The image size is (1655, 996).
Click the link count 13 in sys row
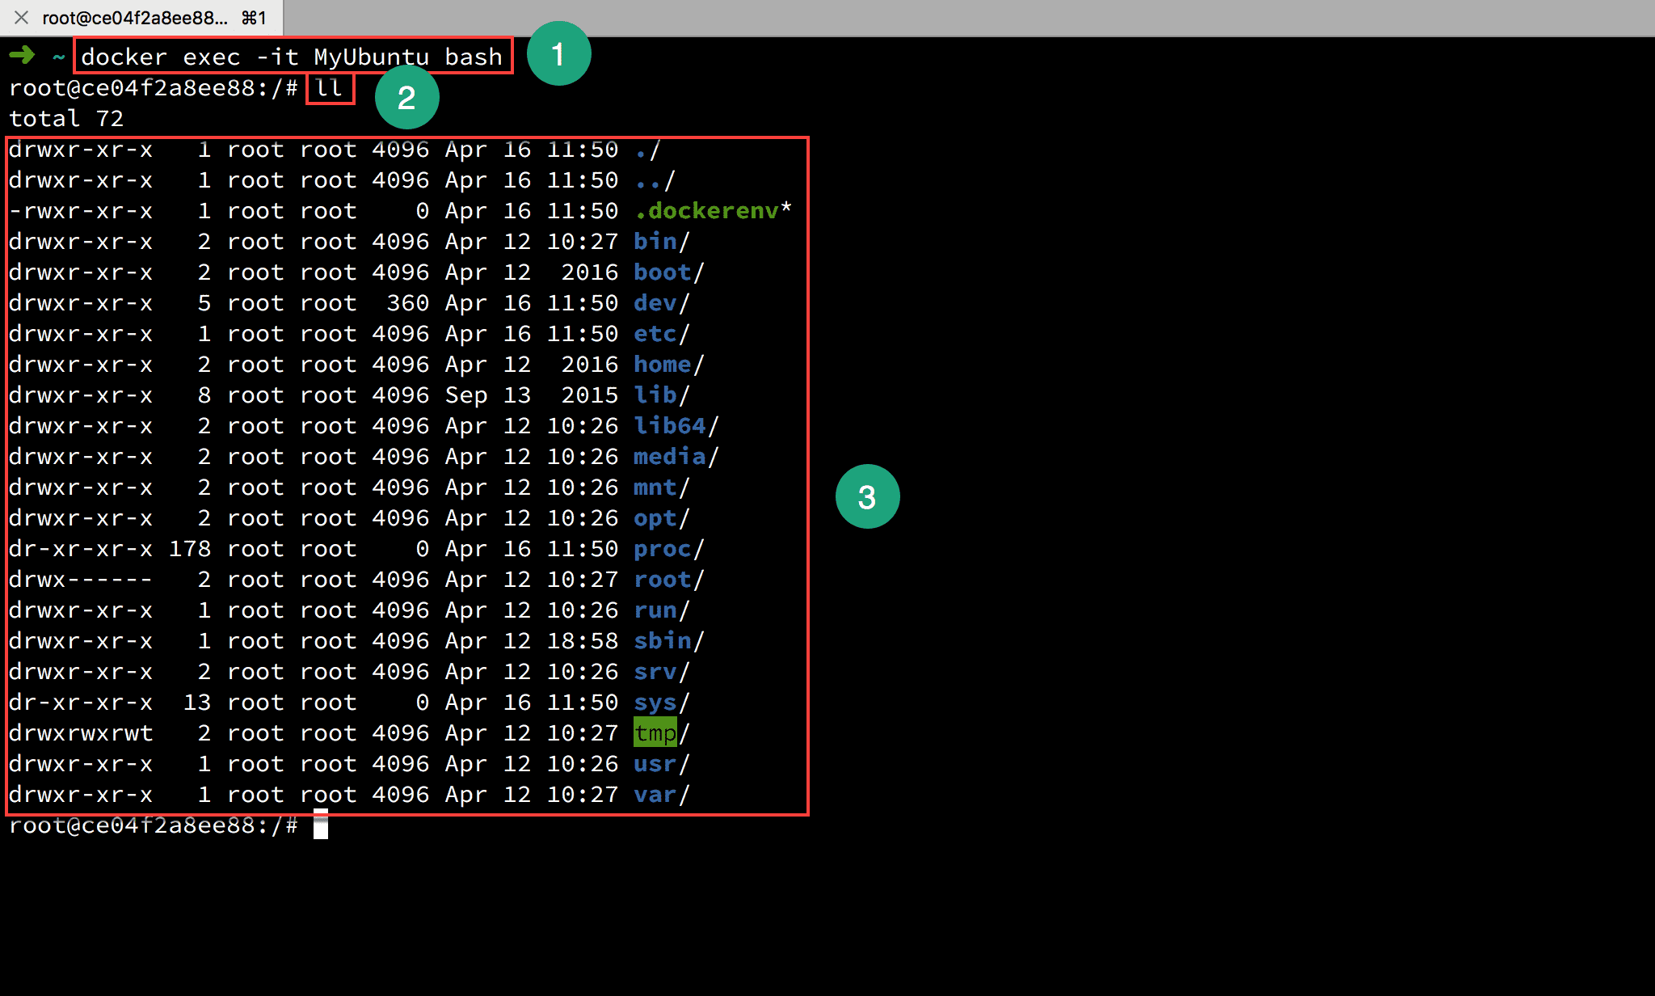click(x=197, y=703)
